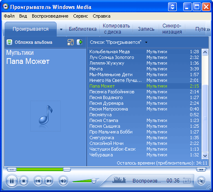Show more tabs with the chevron arrows

point(208,29)
